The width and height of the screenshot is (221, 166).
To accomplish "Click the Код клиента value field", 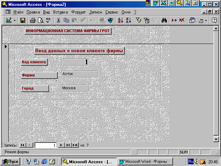I will pyautogui.click(x=75, y=62).
